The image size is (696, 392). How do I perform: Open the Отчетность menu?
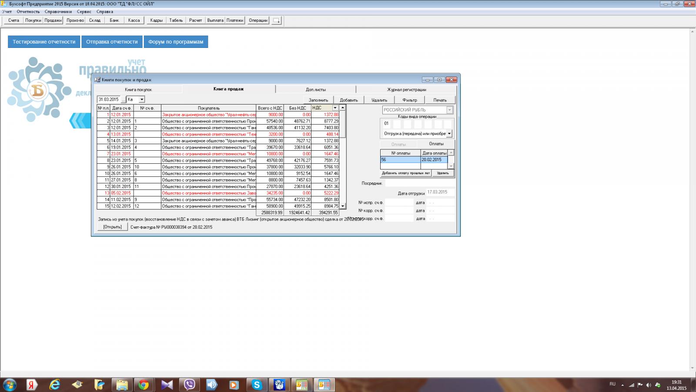(x=28, y=12)
